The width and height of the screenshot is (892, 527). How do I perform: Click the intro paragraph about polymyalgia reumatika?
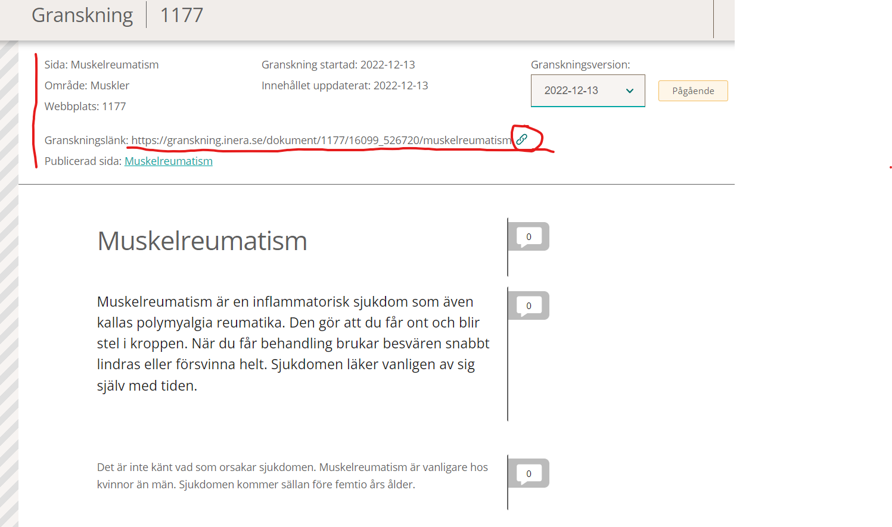point(293,344)
